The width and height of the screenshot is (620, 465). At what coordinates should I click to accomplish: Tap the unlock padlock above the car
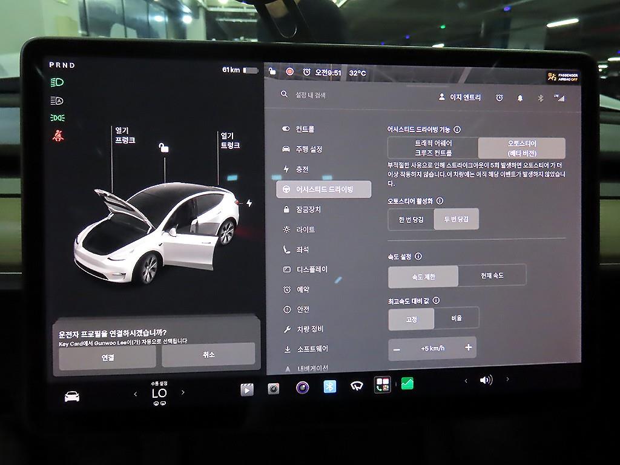[163, 148]
